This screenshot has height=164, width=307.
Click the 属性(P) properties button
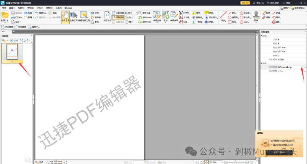[34, 27]
